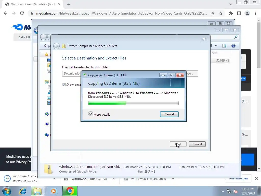This screenshot has height=196, width=261.
Task: Click zipped folder thumbnail in details pane
Action: point(48,169)
